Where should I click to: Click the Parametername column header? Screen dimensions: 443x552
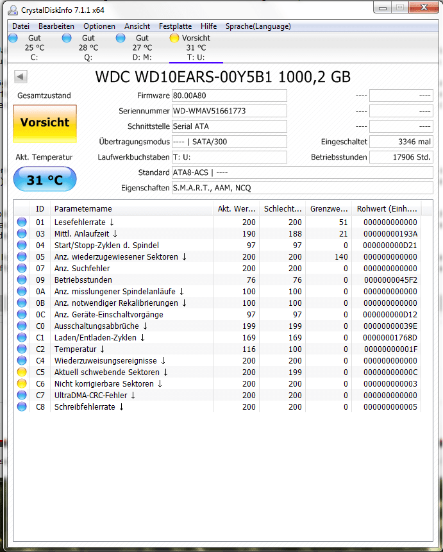(x=131, y=209)
